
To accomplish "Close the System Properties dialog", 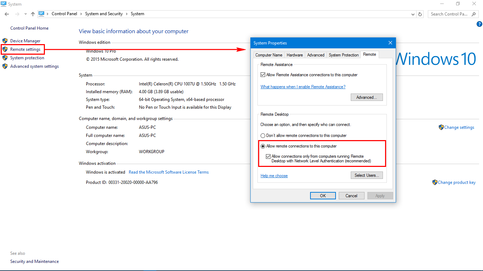I will pyautogui.click(x=390, y=43).
